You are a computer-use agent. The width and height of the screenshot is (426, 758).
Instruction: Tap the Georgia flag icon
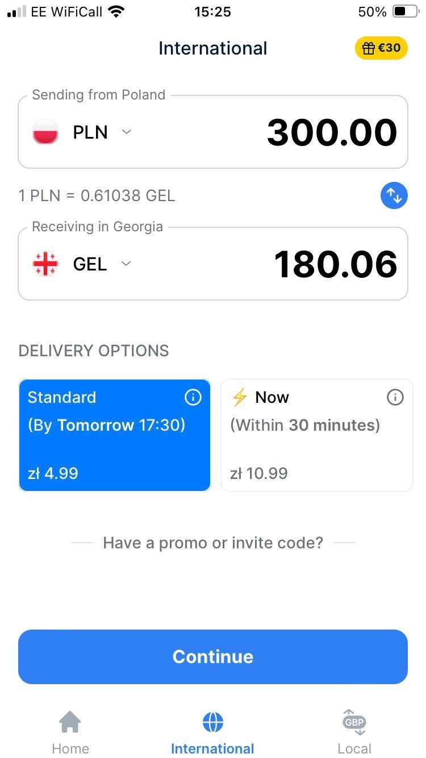point(45,264)
